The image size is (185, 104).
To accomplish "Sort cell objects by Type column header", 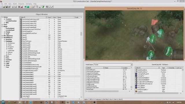I will 163,68.
